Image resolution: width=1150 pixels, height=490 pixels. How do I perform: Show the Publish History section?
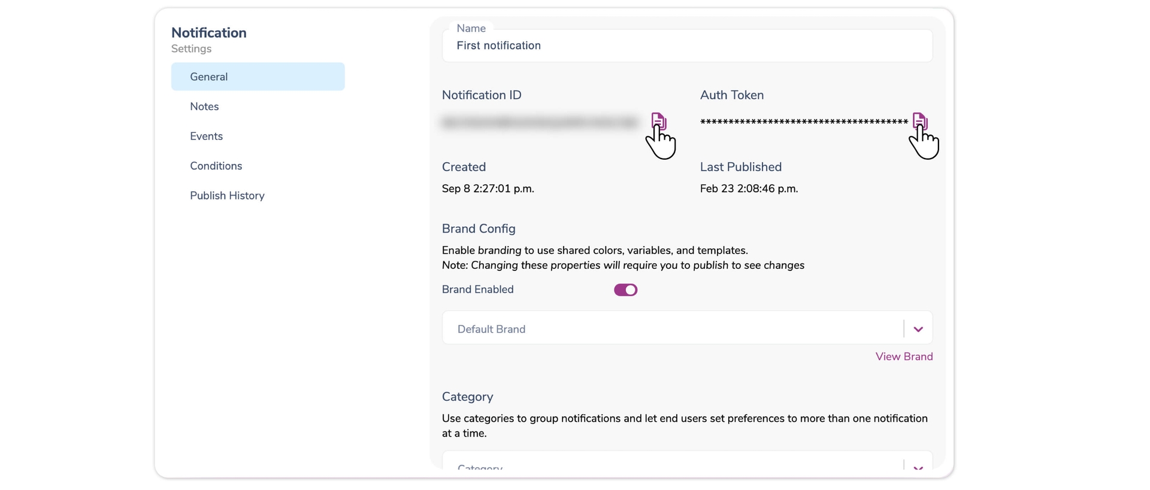(x=227, y=196)
